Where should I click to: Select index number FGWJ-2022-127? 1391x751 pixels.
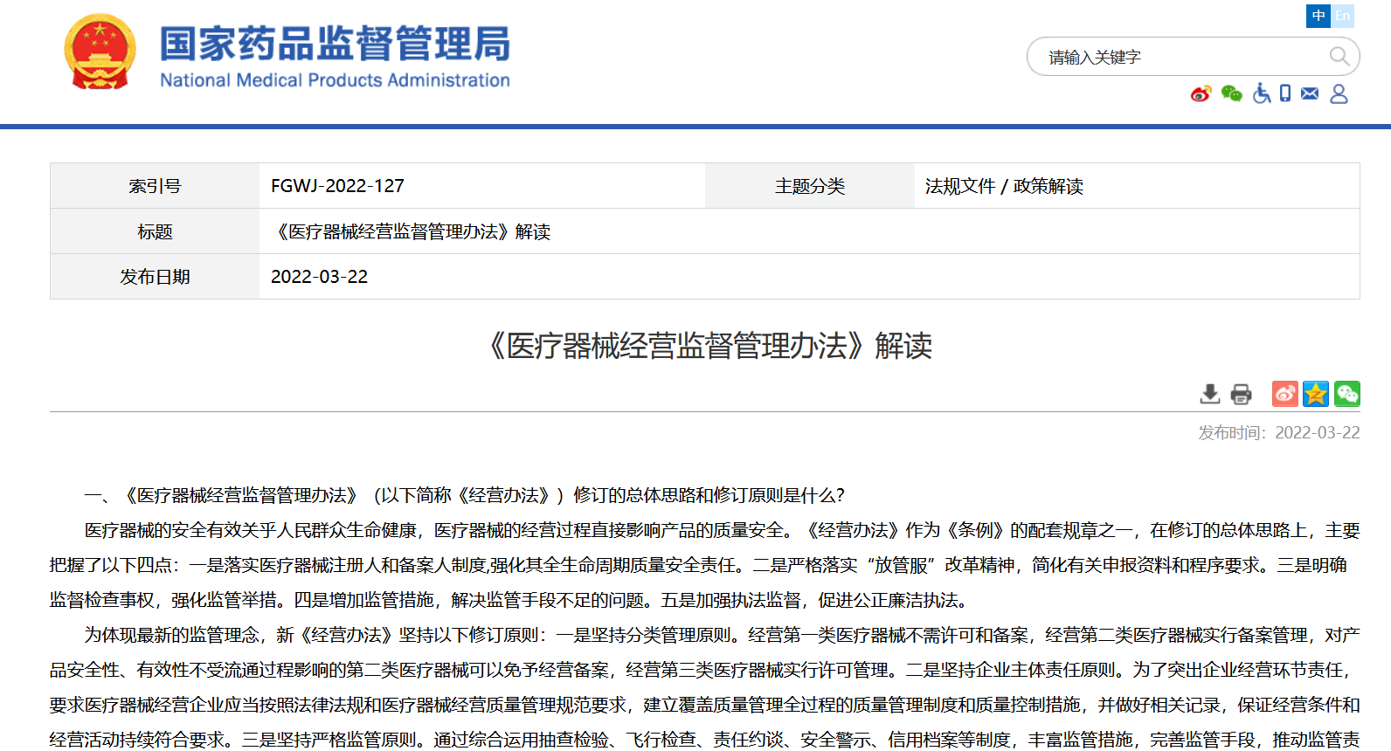(x=337, y=186)
